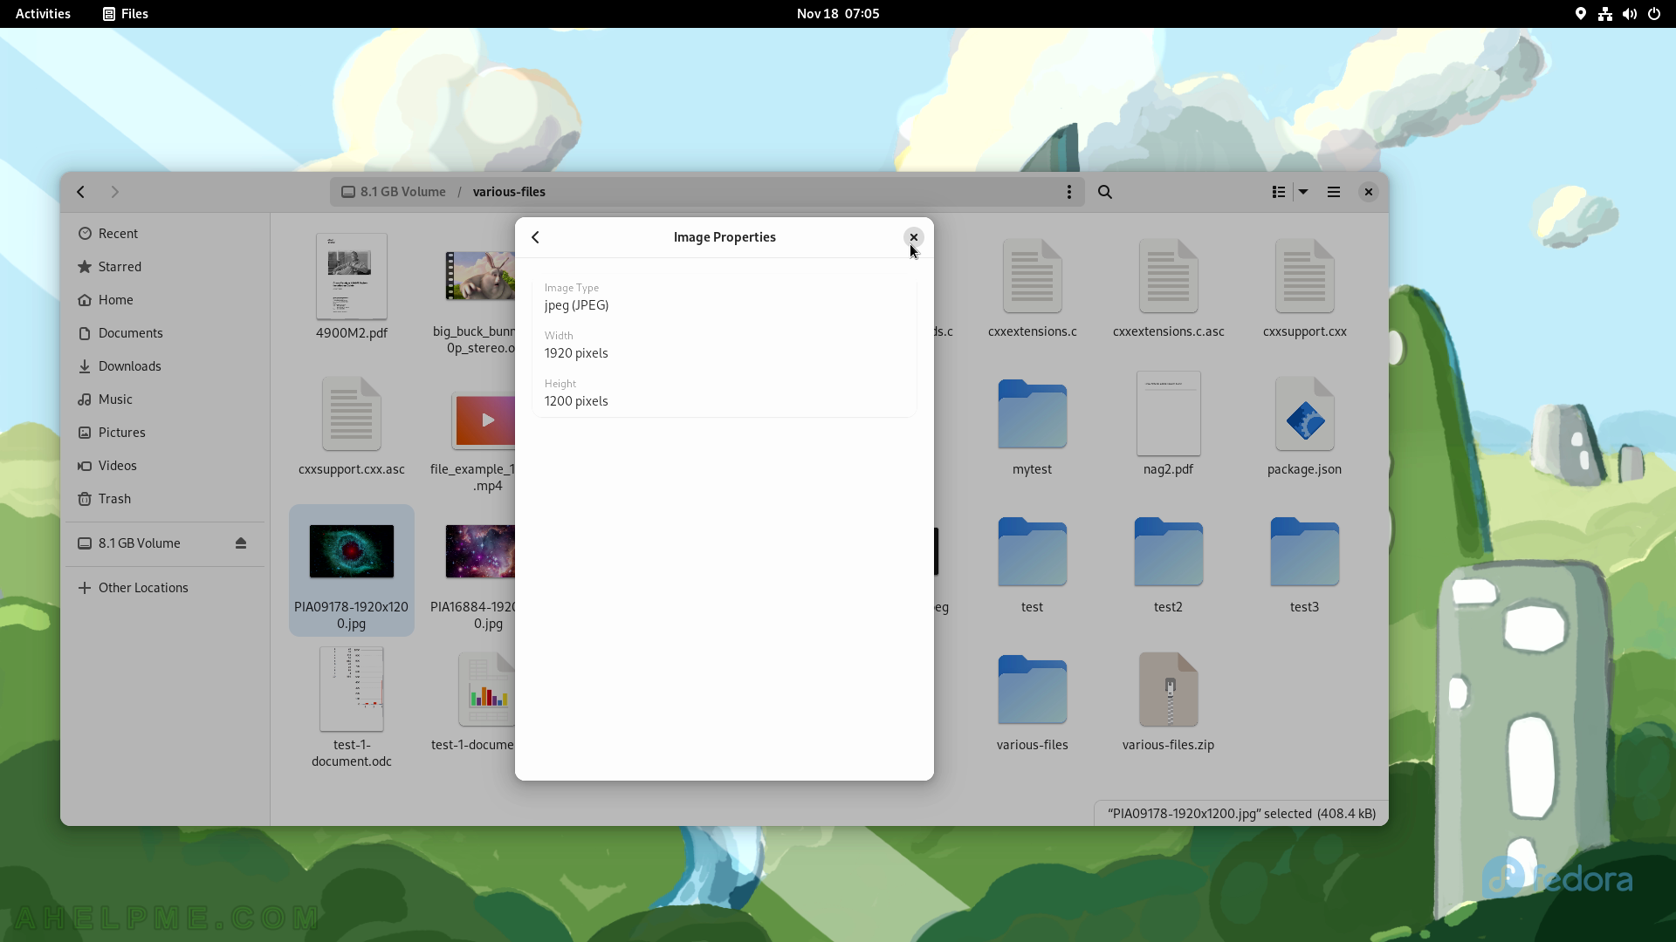
Task: Click the volume icon in top bar
Action: click(1629, 14)
